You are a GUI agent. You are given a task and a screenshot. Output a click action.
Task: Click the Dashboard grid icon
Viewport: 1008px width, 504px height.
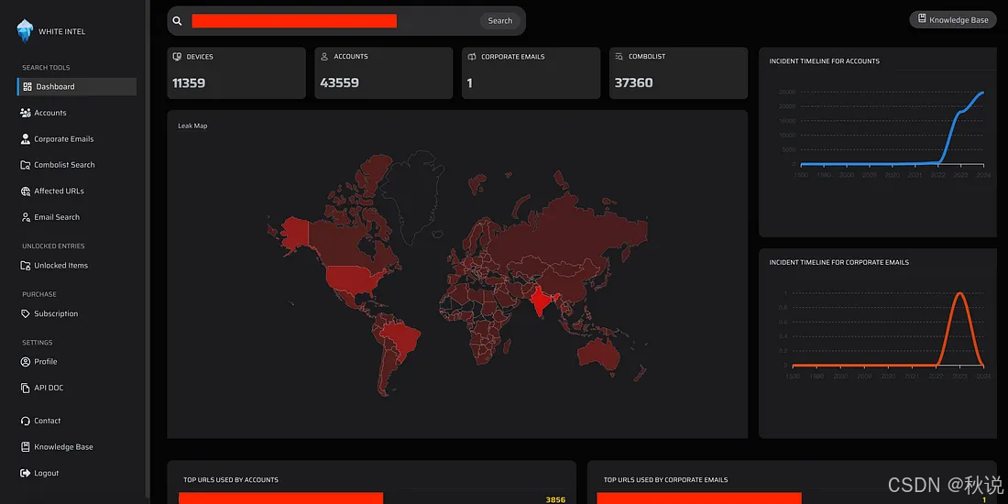(x=27, y=87)
